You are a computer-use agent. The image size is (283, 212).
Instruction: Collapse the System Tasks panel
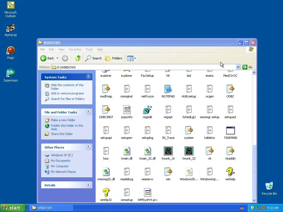pyautogui.click(x=88, y=77)
